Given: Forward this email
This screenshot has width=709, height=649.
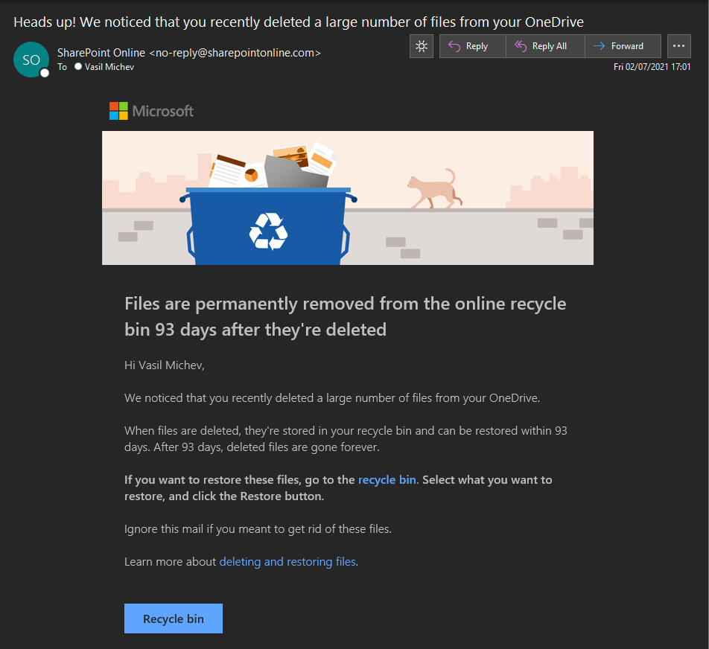Looking at the screenshot, I should (623, 46).
